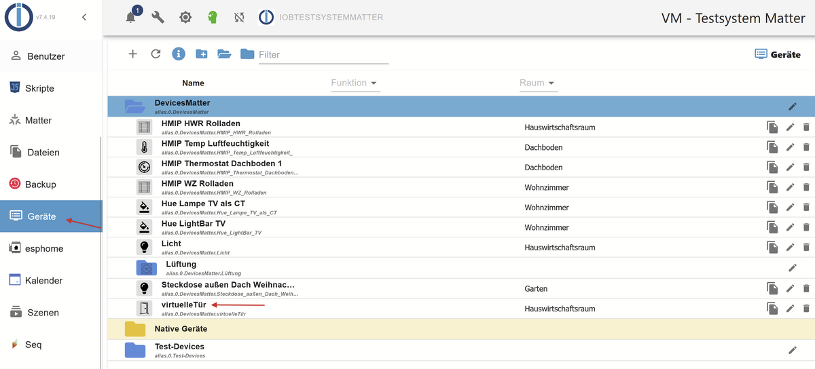The width and height of the screenshot is (815, 369).
Task: Click the blue info circle icon
Action: 179,54
